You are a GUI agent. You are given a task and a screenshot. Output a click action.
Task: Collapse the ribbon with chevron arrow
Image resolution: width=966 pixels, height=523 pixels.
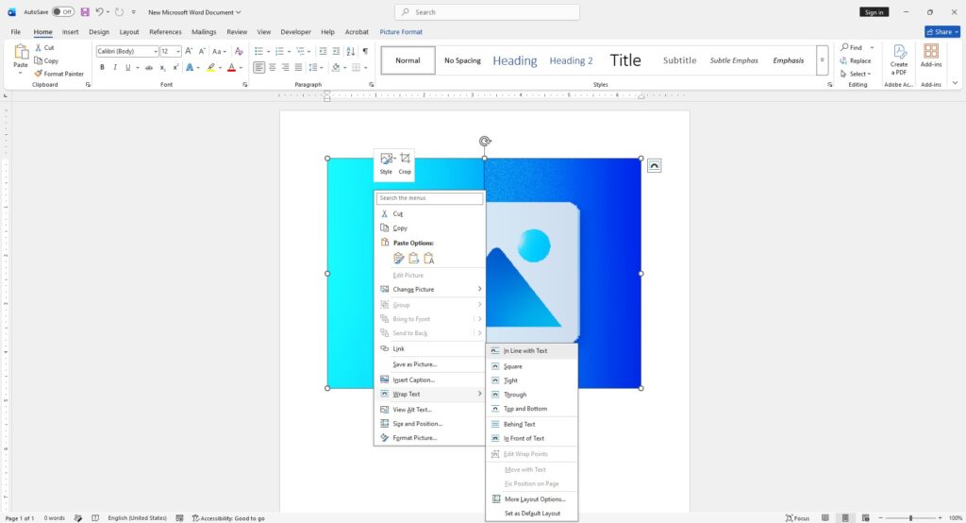[955, 83]
